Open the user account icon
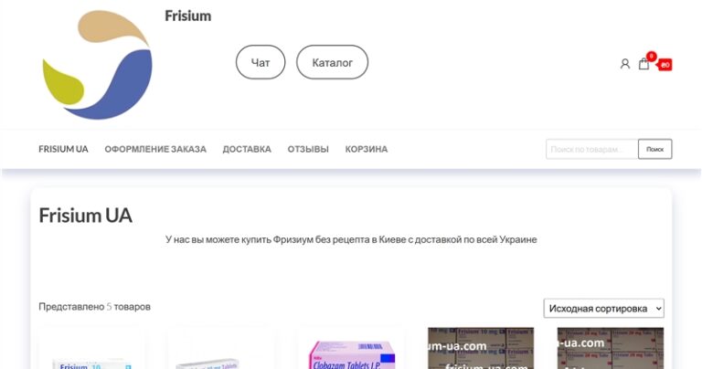Screen dimensions: 702x369 625,64
